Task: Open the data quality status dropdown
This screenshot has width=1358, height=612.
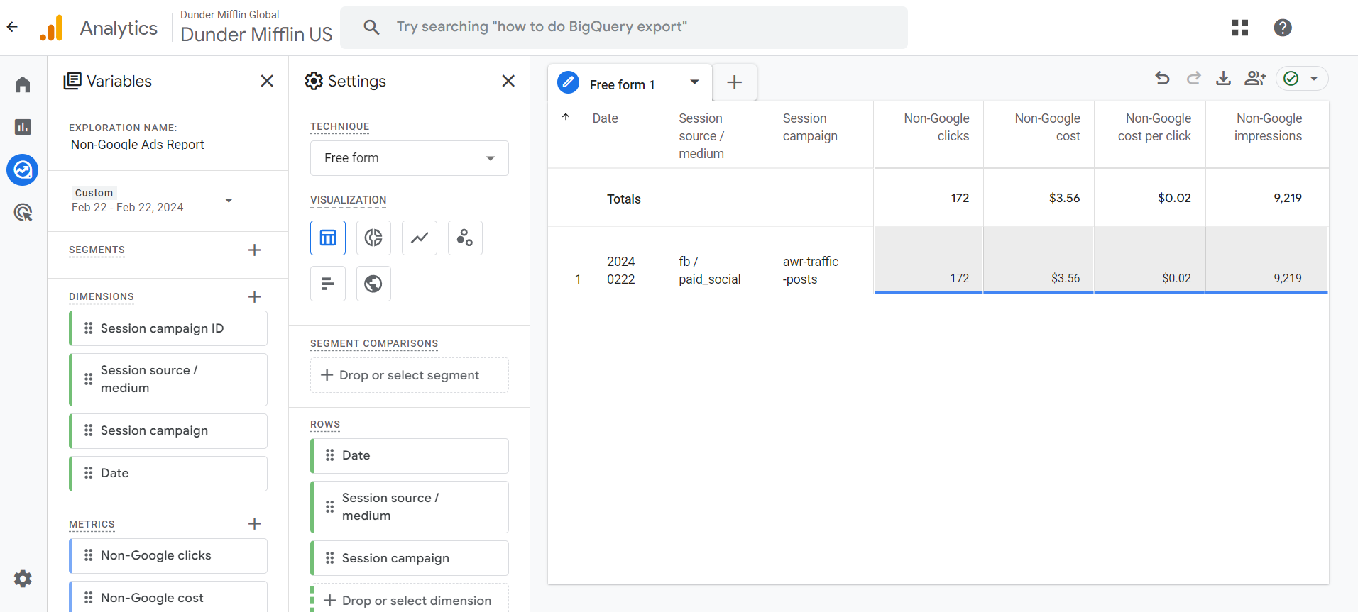Action: [1302, 78]
